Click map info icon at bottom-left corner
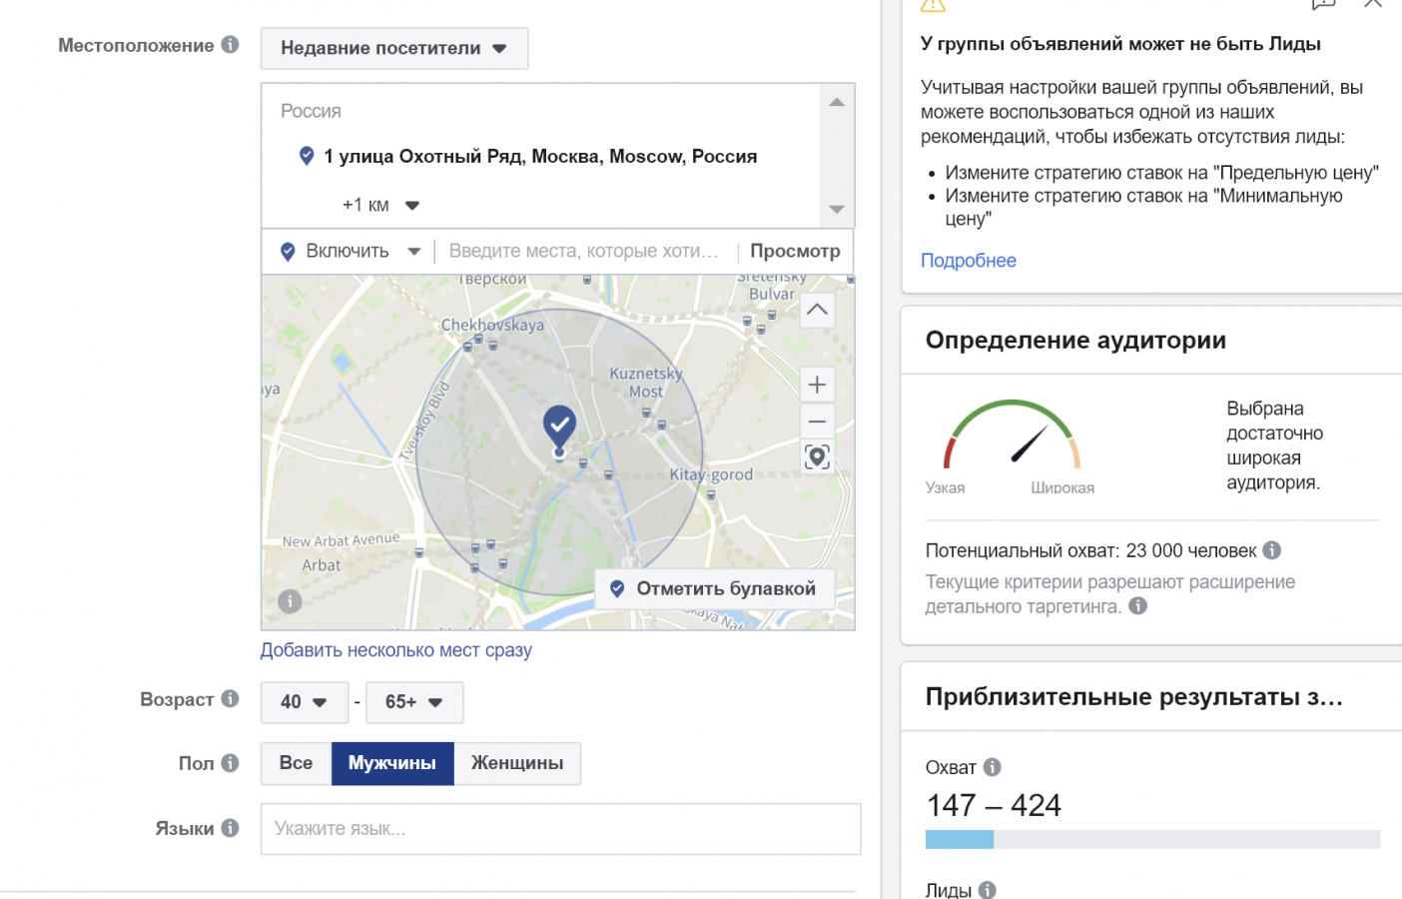Image resolution: width=1402 pixels, height=899 pixels. (290, 601)
